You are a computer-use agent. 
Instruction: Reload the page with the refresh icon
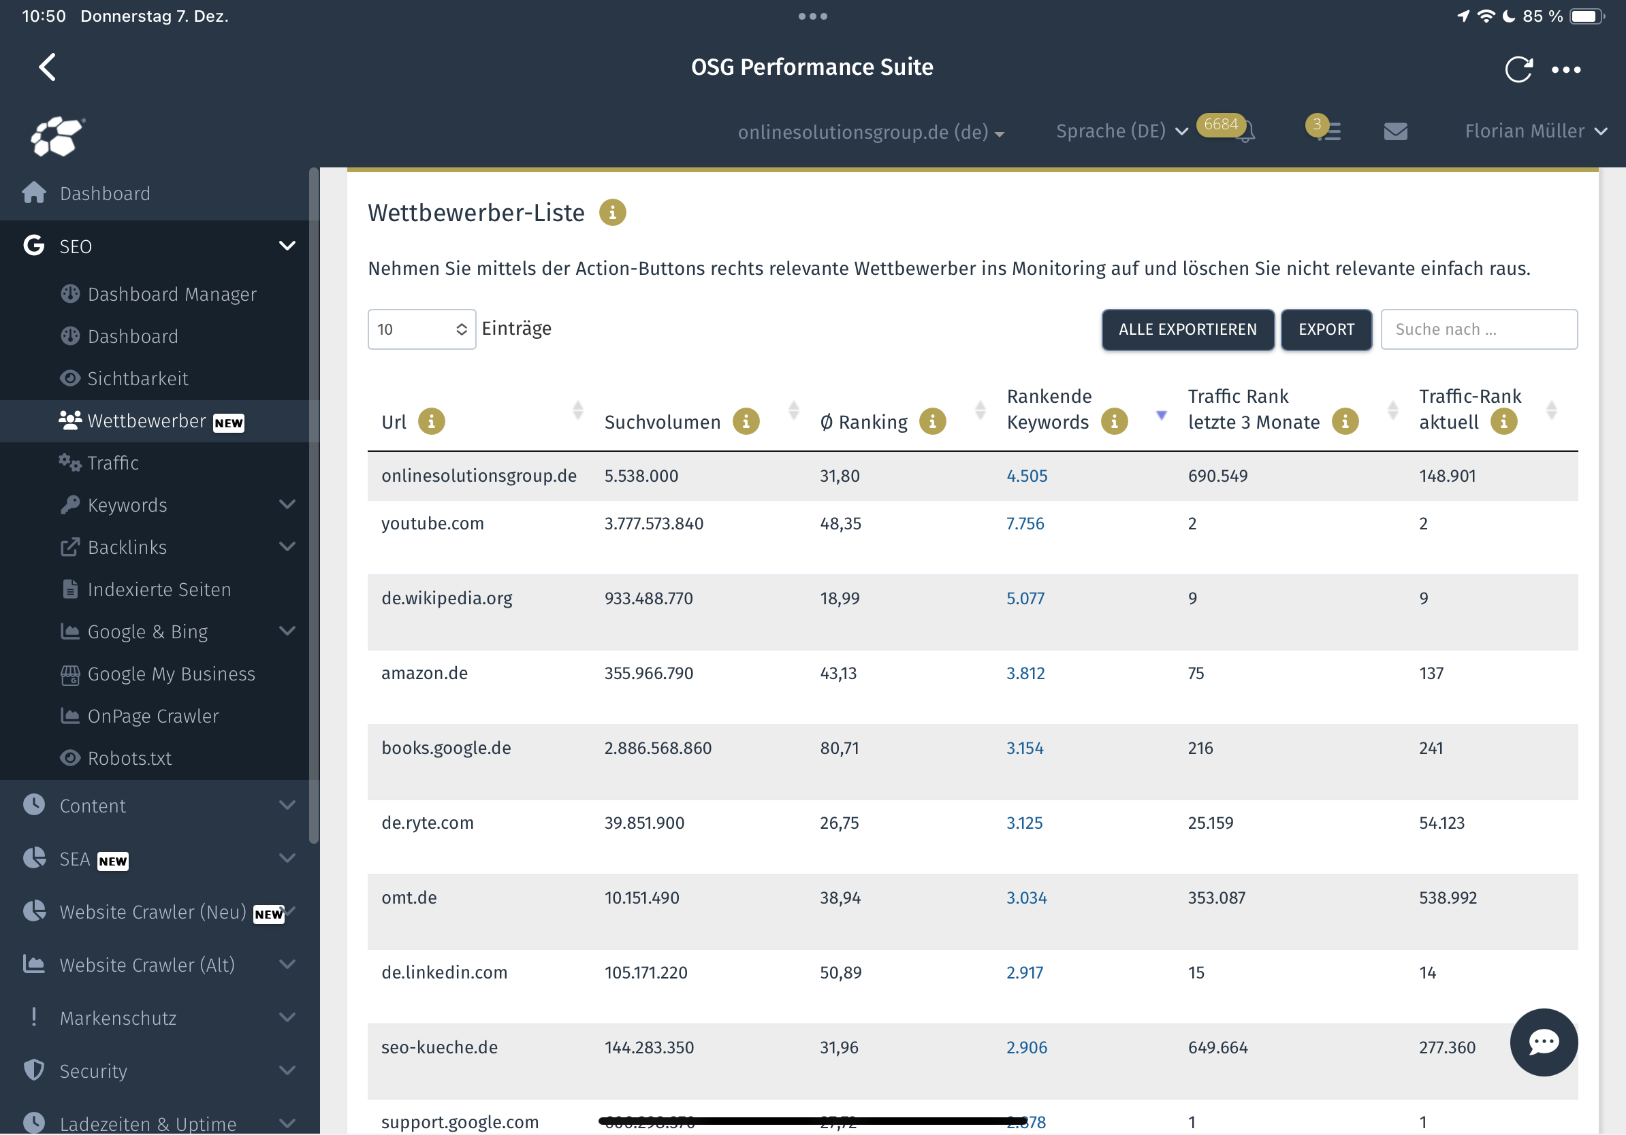[1518, 69]
